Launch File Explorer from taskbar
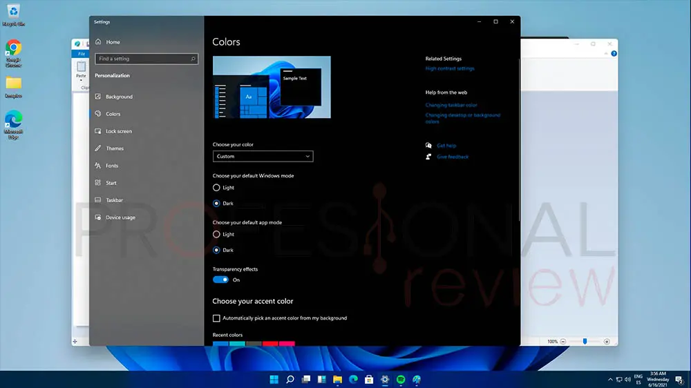Image resolution: width=691 pixels, height=388 pixels. 338,380
